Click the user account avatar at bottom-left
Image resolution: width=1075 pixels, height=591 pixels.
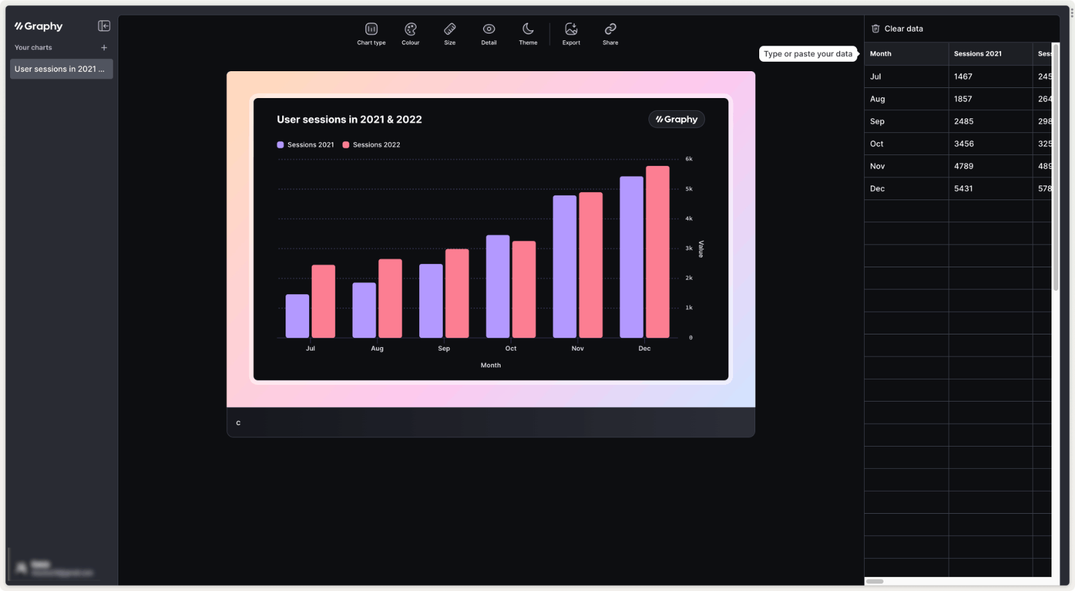tap(21, 568)
